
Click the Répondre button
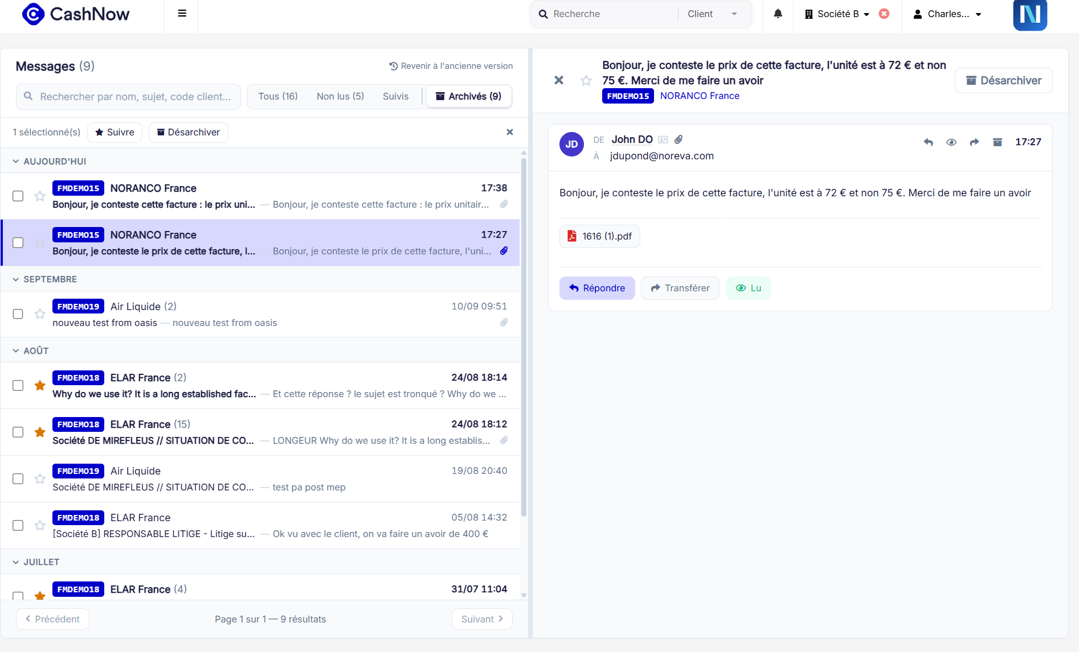[x=597, y=288]
